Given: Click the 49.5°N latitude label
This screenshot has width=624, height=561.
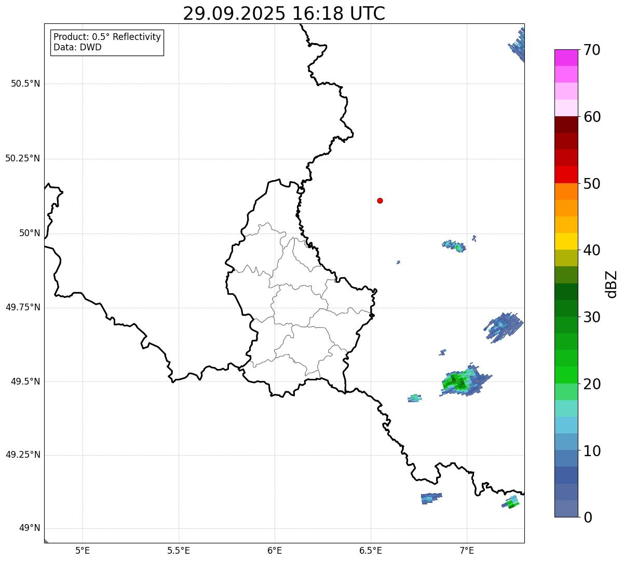Looking at the screenshot, I should (x=25, y=381).
